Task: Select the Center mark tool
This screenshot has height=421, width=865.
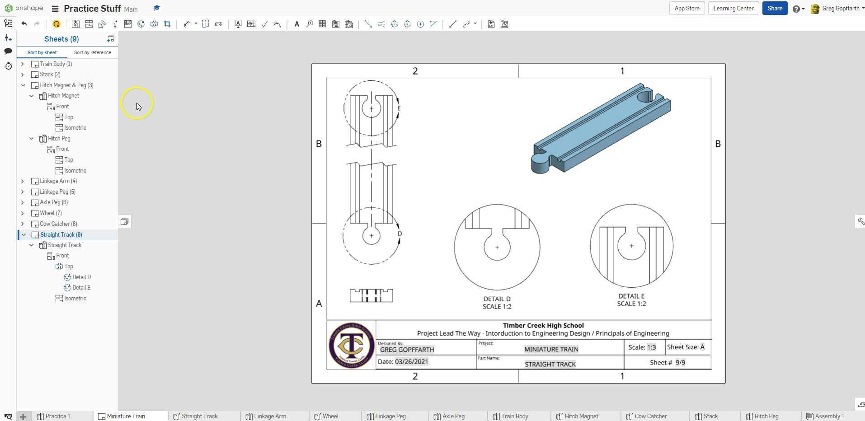Action: click(421, 24)
